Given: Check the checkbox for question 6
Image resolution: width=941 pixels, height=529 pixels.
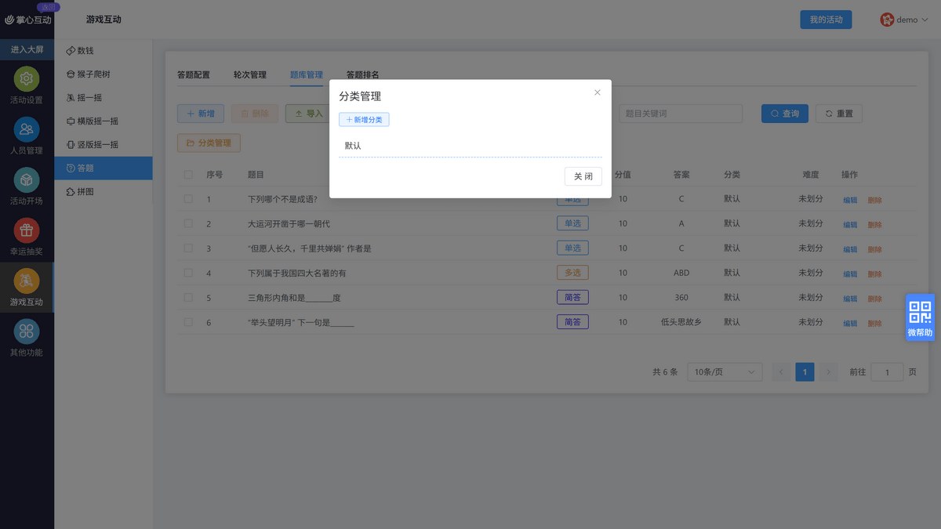Looking at the screenshot, I should coord(188,322).
